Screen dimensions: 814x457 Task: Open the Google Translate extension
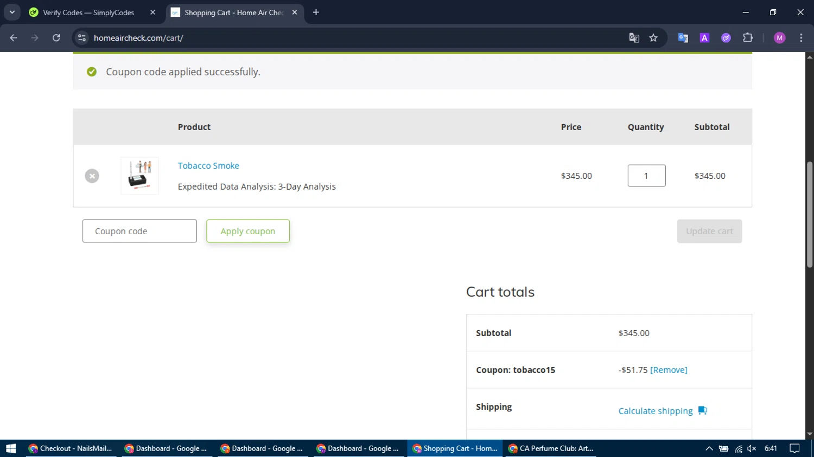click(x=683, y=38)
